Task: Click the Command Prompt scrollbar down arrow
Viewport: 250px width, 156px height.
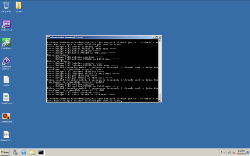Action: point(160,100)
